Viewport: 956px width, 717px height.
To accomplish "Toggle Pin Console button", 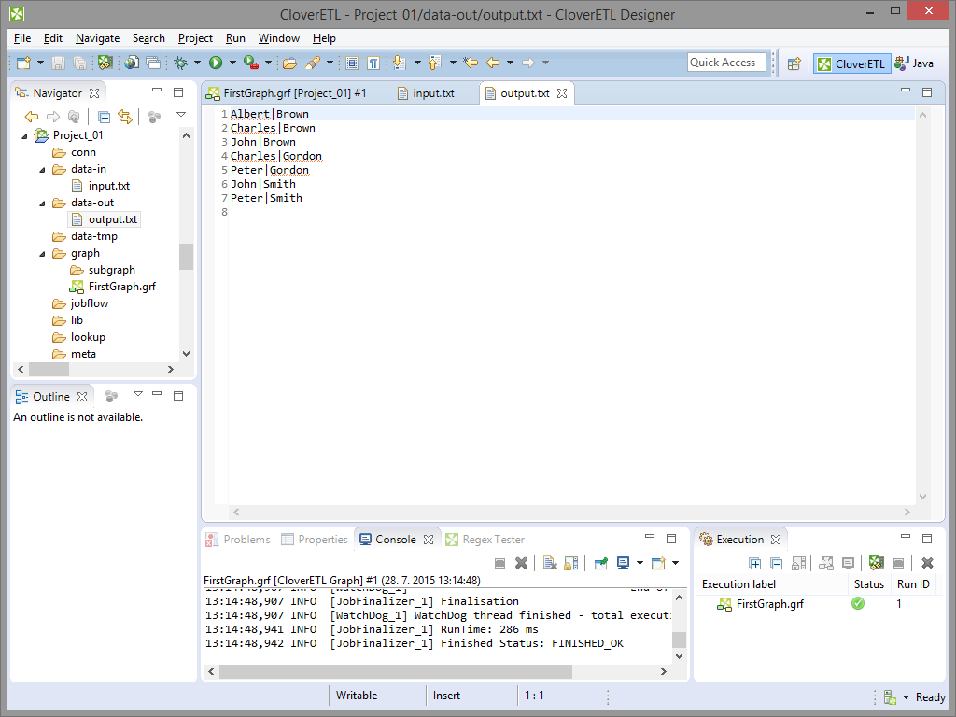I will point(600,563).
